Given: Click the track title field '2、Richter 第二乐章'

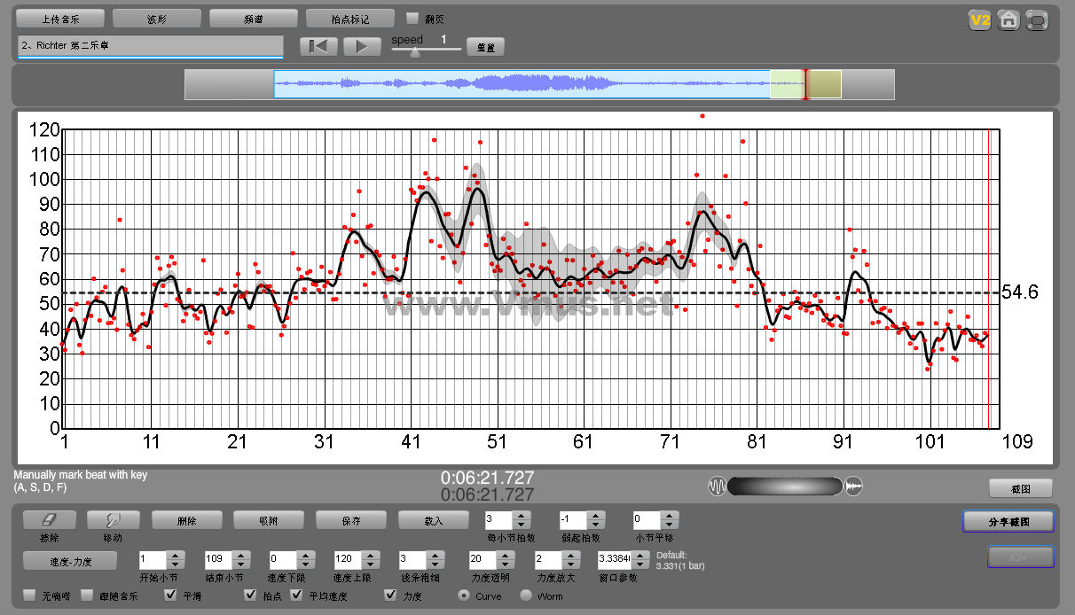Looking at the screenshot, I should [150, 46].
